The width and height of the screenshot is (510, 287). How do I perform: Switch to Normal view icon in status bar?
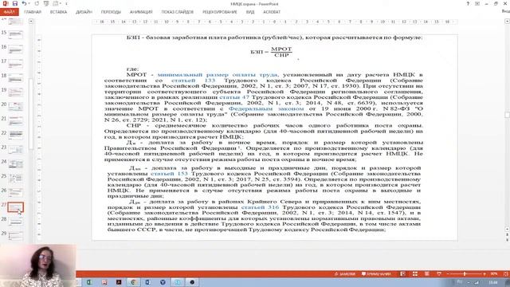tap(402, 274)
